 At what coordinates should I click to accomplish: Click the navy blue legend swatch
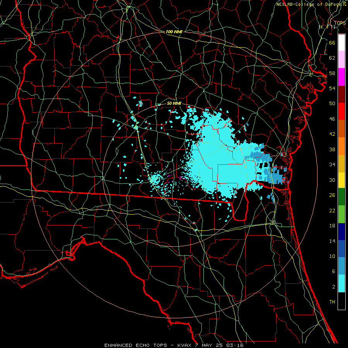[x=341, y=232]
